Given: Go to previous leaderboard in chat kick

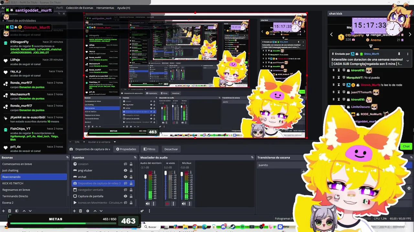Looking at the screenshot, I should pyautogui.click(x=331, y=34).
